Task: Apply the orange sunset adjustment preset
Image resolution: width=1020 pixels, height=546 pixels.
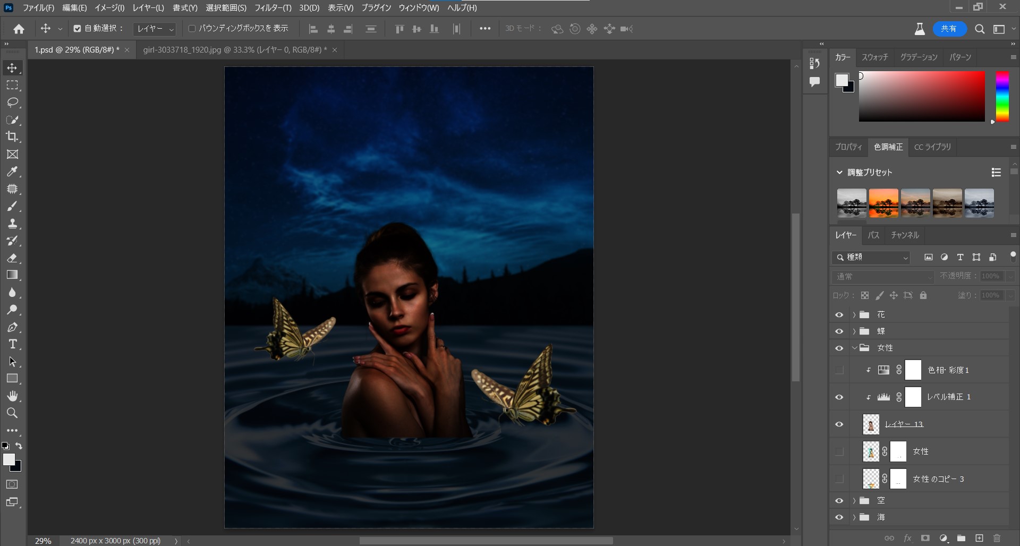Action: (x=883, y=203)
